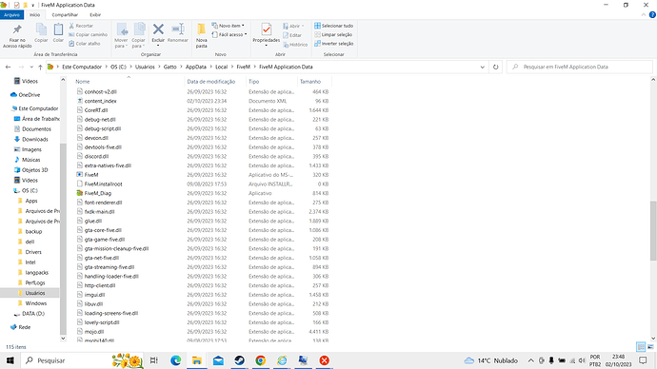This screenshot has height=369, width=657.
Task: Click Usuários in the address path
Action: (145, 67)
